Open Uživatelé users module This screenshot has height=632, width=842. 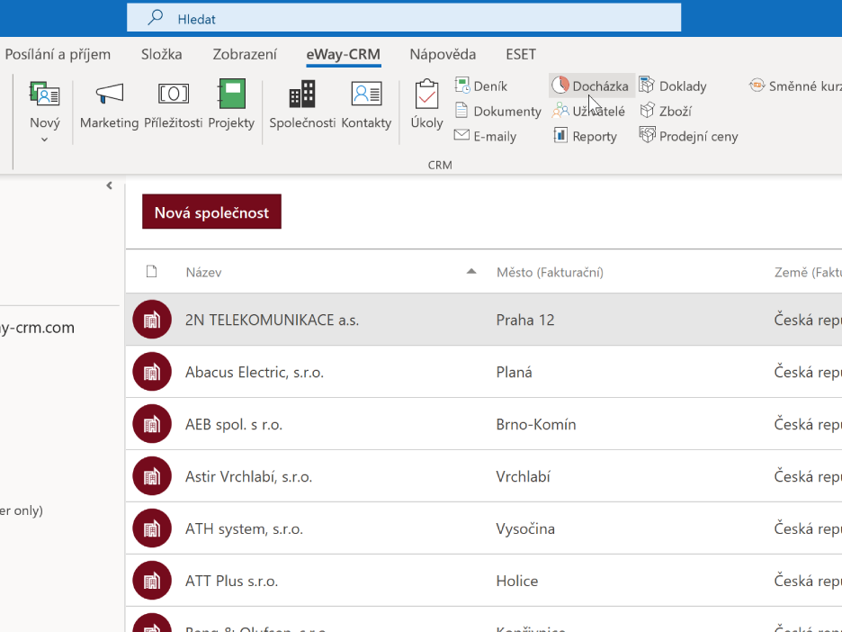coord(588,112)
